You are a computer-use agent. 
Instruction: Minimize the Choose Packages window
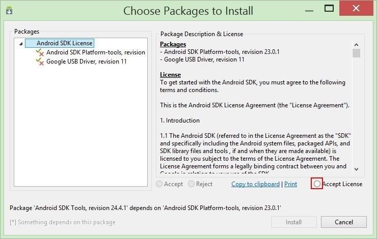pos(309,11)
